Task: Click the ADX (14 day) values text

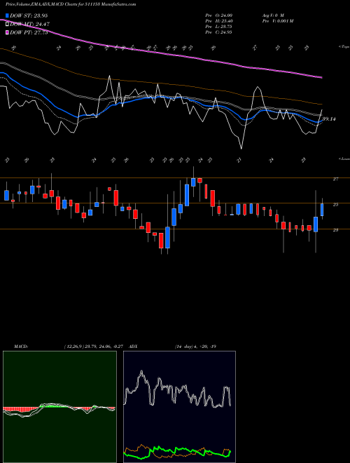Action: 195,347
